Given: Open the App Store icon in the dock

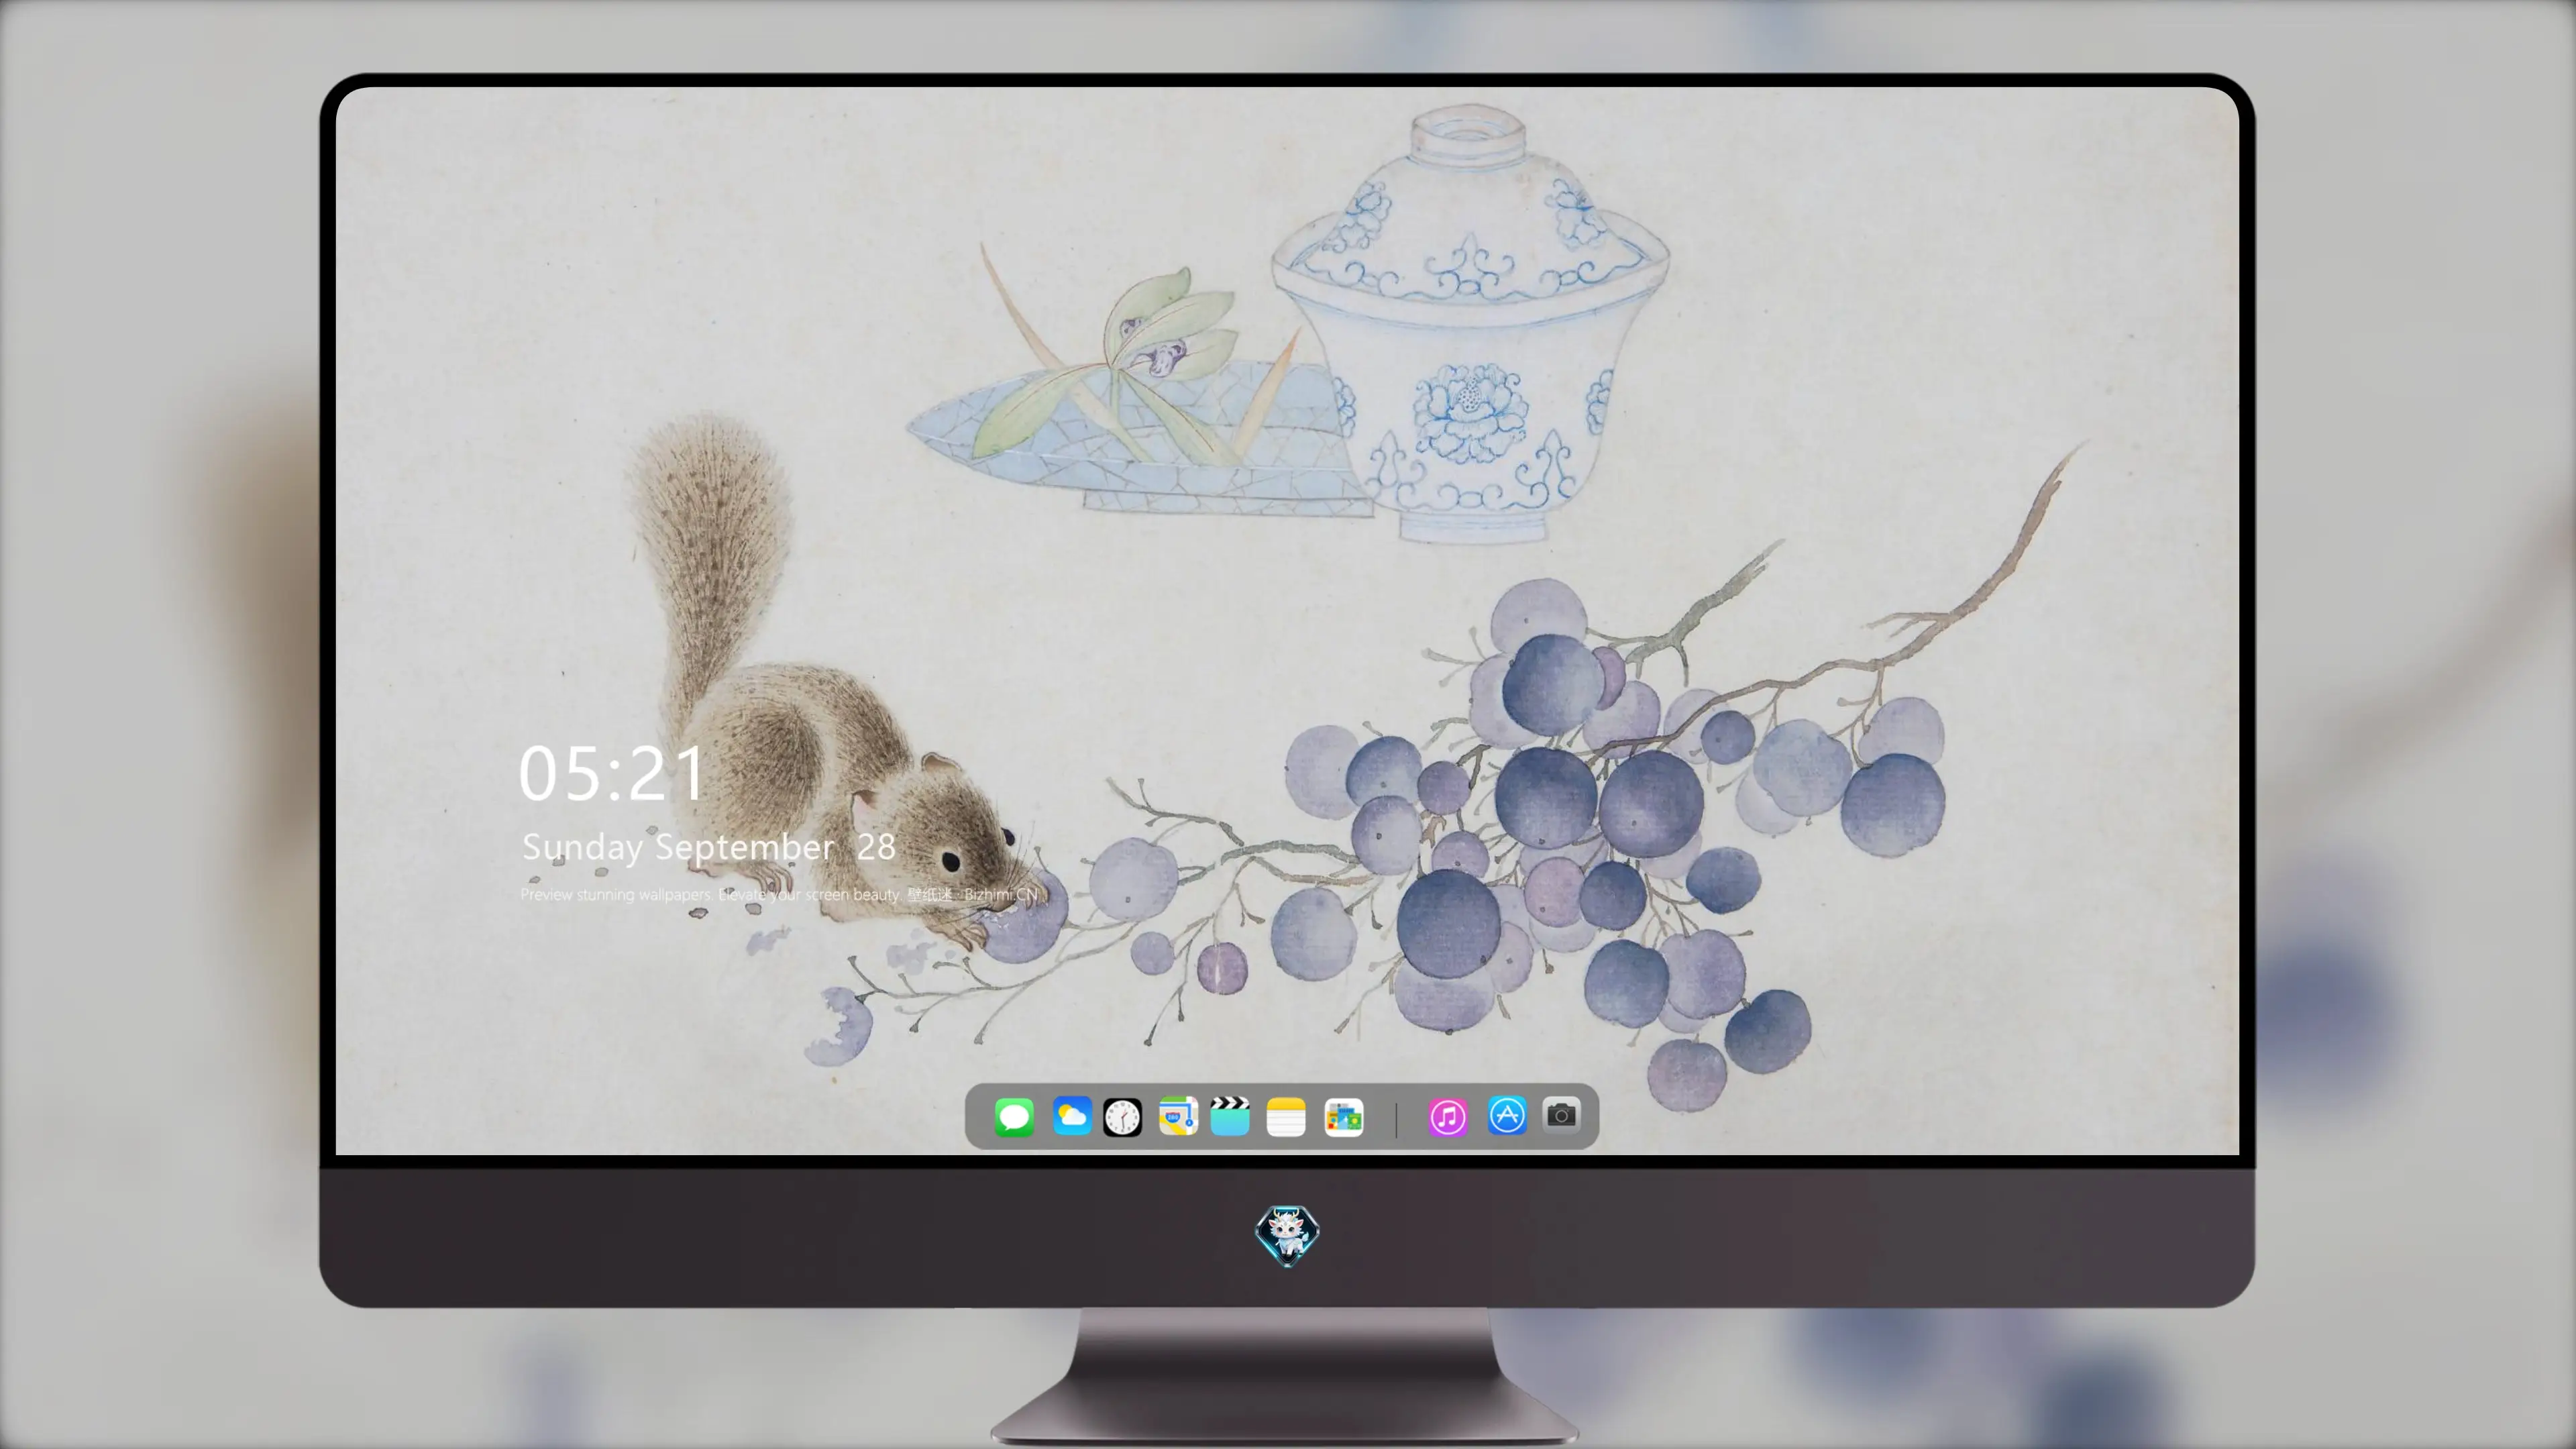Looking at the screenshot, I should click(1507, 1115).
